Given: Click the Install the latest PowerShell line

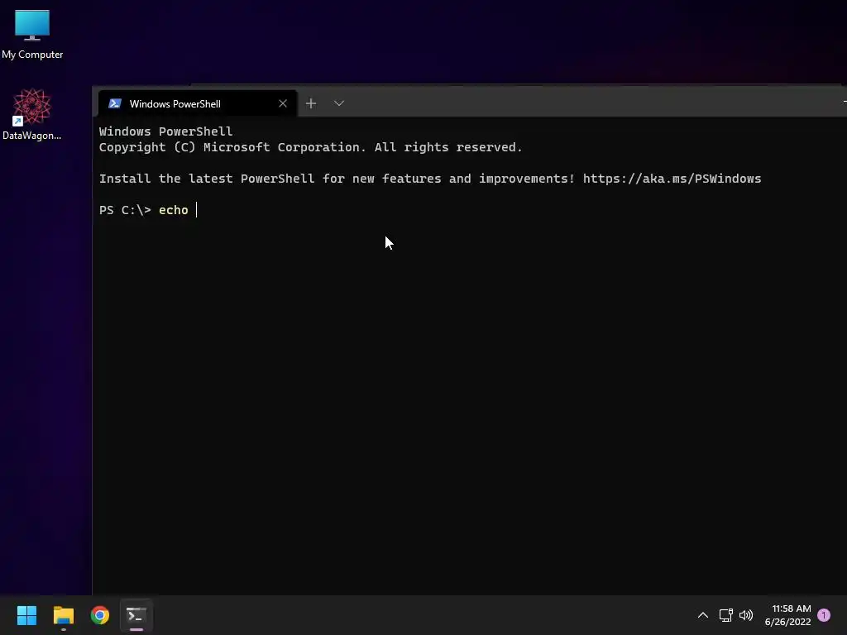Looking at the screenshot, I should coord(430,179).
